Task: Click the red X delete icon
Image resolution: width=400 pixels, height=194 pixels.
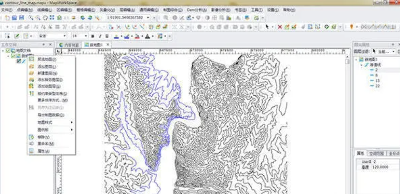Action: click(x=280, y=27)
